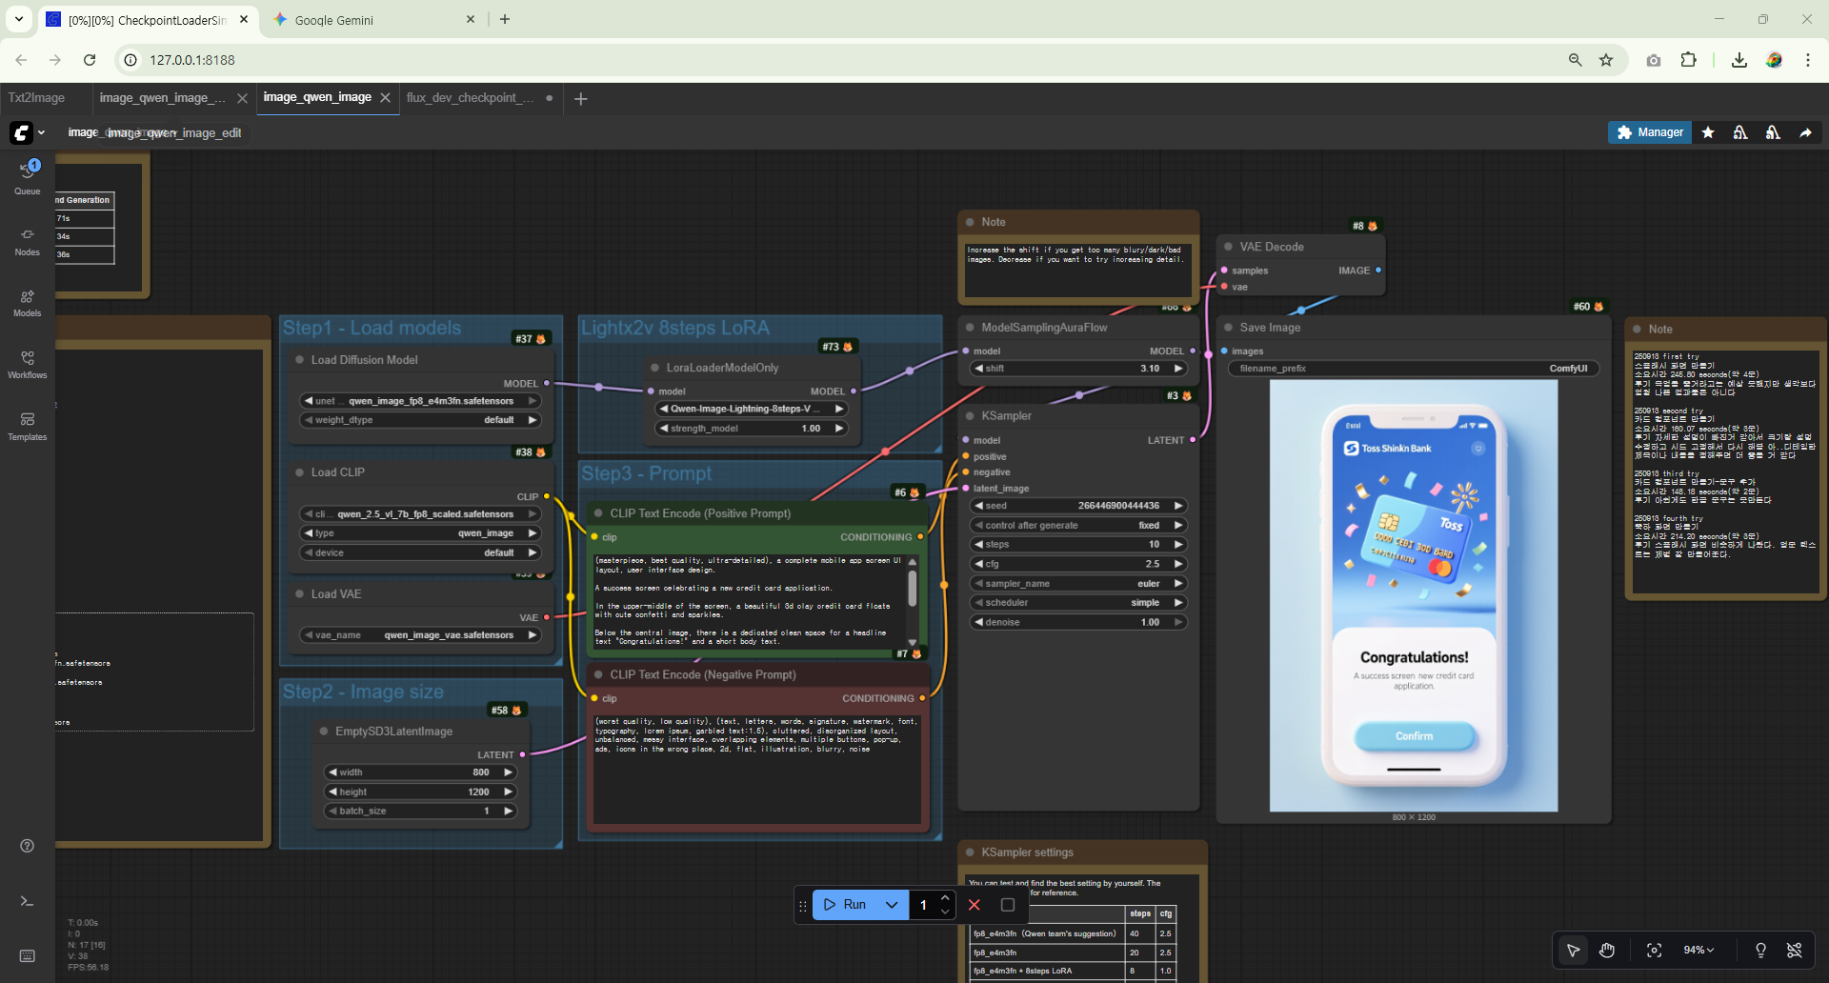The height and width of the screenshot is (983, 1829).
Task: Click the fit view icon in canvas toolbar
Action: [1654, 951]
